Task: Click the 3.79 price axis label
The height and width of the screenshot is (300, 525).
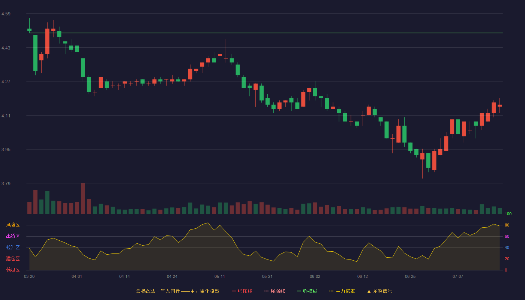Action: tap(6, 184)
